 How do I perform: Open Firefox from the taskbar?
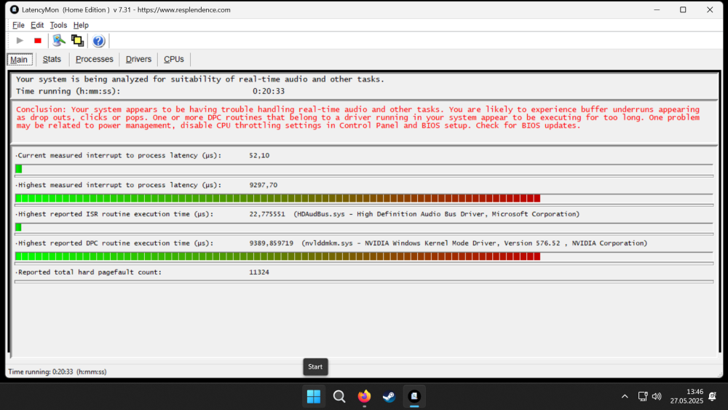(x=364, y=397)
